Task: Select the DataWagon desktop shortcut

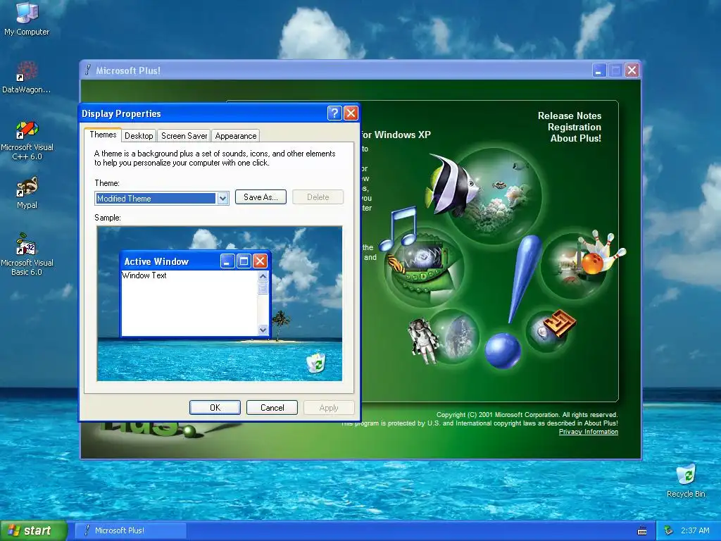Action: pos(27,76)
